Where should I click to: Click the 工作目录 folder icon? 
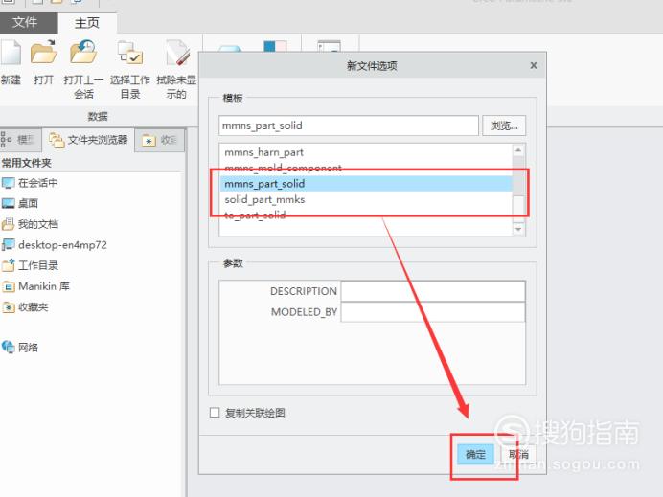pos(8,265)
